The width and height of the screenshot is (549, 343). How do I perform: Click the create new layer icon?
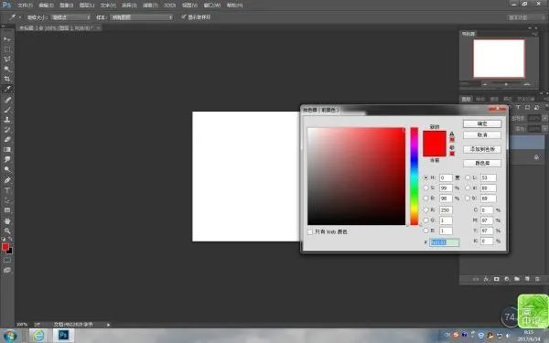527,279
